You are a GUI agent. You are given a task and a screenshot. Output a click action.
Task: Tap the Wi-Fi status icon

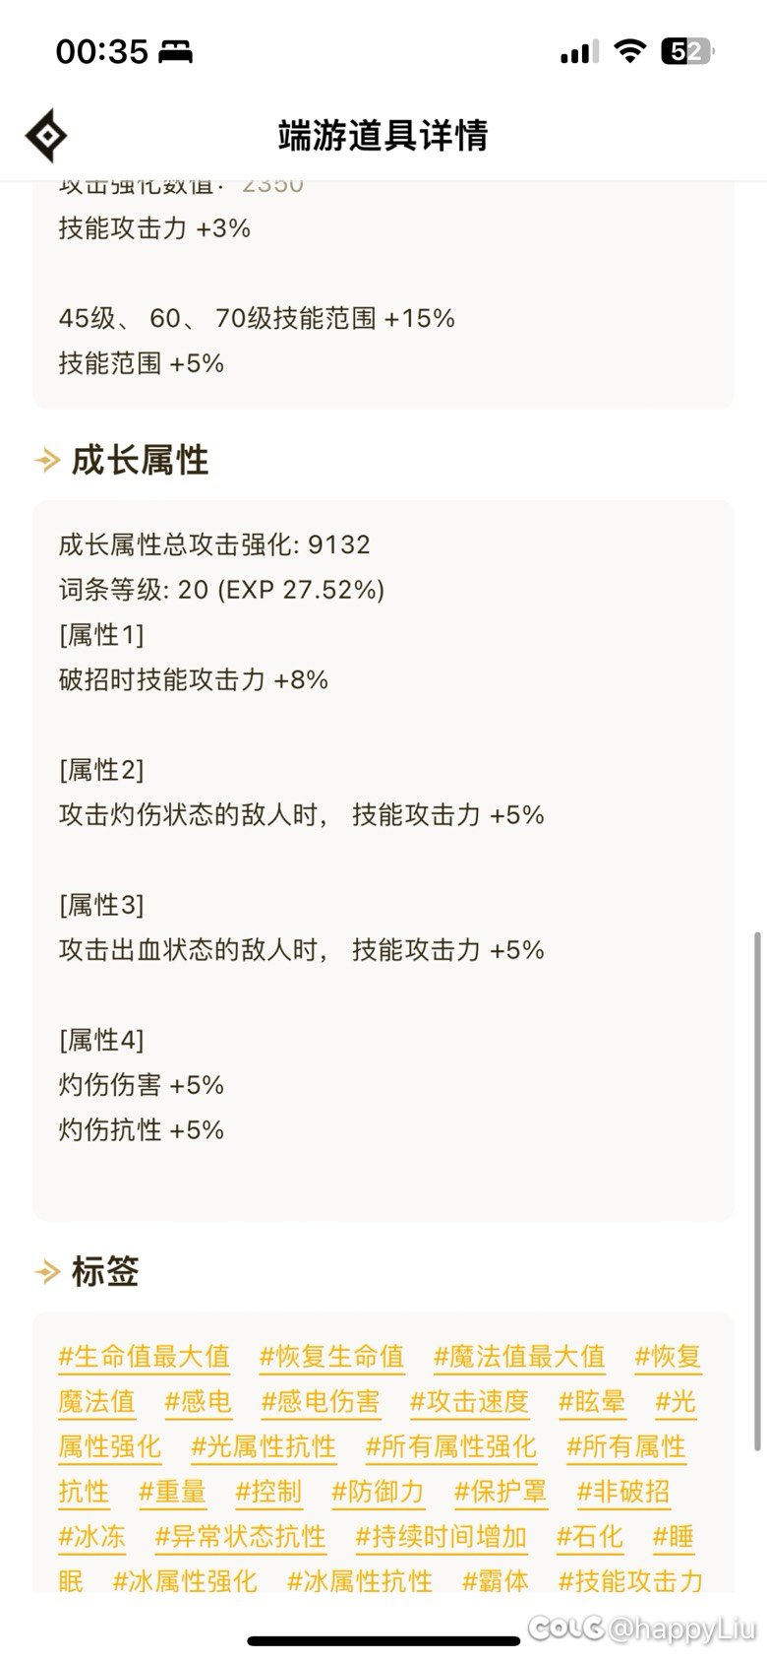click(628, 51)
